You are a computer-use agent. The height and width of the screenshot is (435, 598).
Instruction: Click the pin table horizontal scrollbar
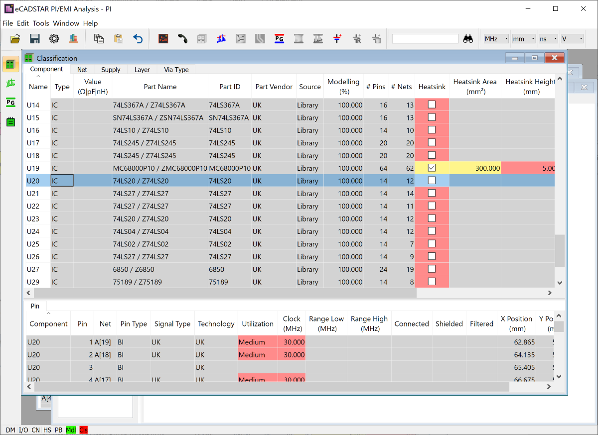(272, 386)
